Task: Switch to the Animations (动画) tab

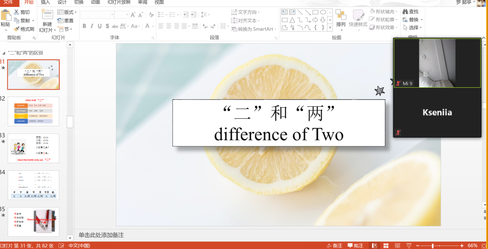Action: 95,2
